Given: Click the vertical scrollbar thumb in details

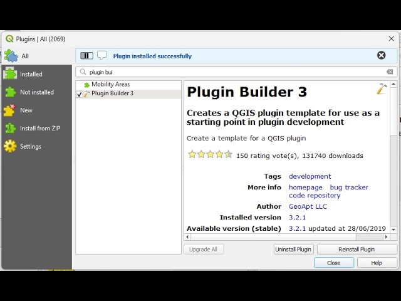Looking at the screenshot, I should pyautogui.click(x=393, y=112).
